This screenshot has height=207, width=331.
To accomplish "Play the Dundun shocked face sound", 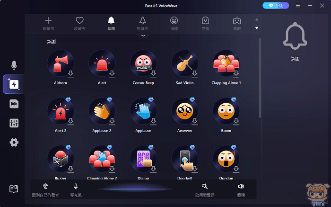I will (226, 159).
